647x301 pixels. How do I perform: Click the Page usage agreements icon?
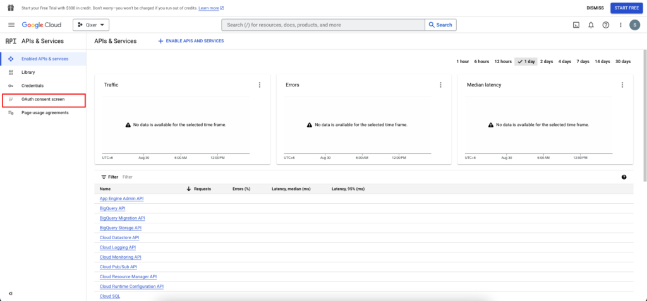pyautogui.click(x=11, y=112)
